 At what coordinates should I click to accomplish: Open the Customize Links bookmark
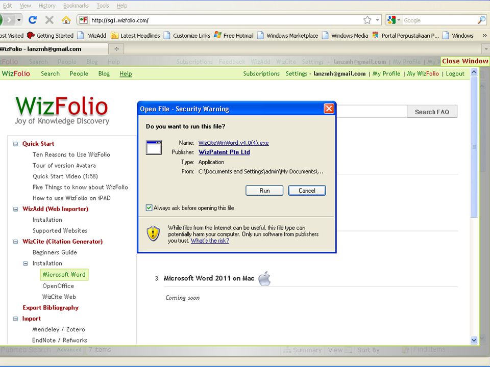(187, 36)
